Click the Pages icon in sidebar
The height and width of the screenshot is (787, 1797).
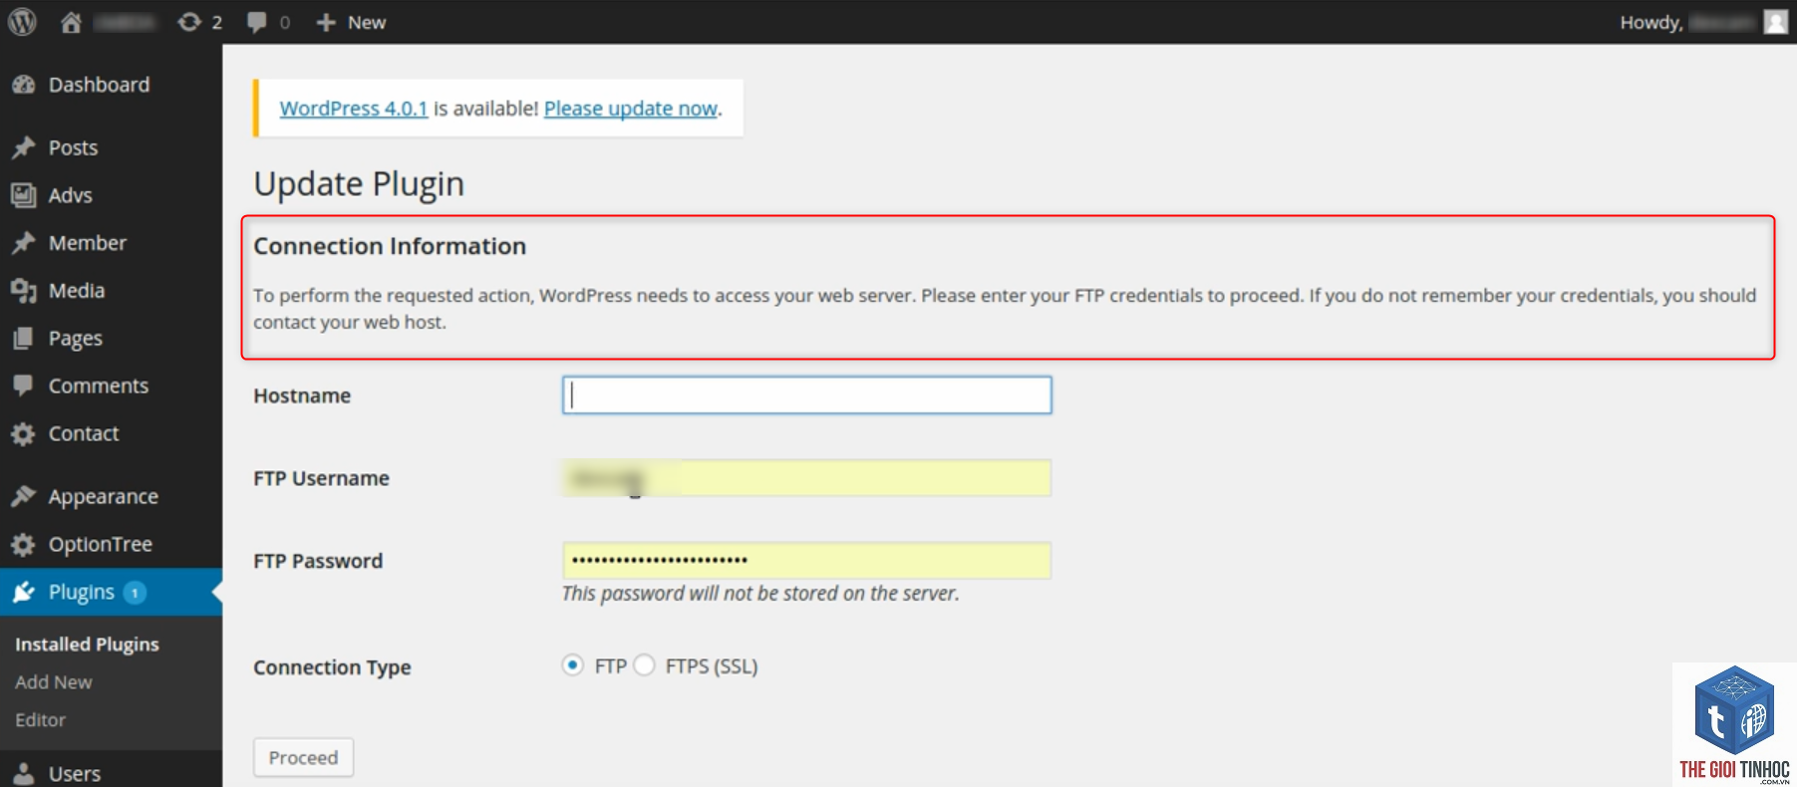(x=24, y=339)
